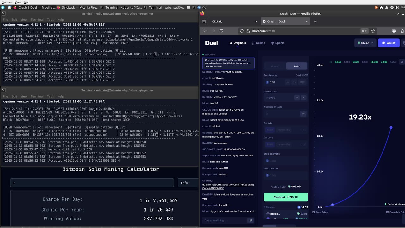Click the 80% zoom indicator in URL bar
This screenshot has width=405, height=228.
364,31
